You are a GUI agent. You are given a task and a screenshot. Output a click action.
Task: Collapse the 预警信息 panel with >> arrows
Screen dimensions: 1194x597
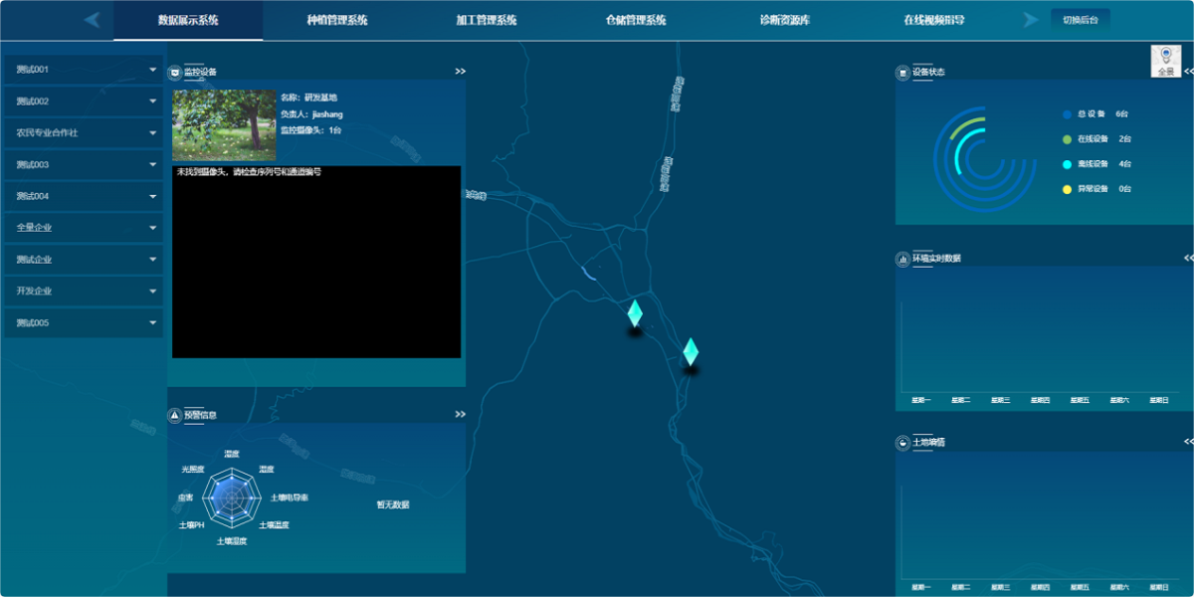460,415
